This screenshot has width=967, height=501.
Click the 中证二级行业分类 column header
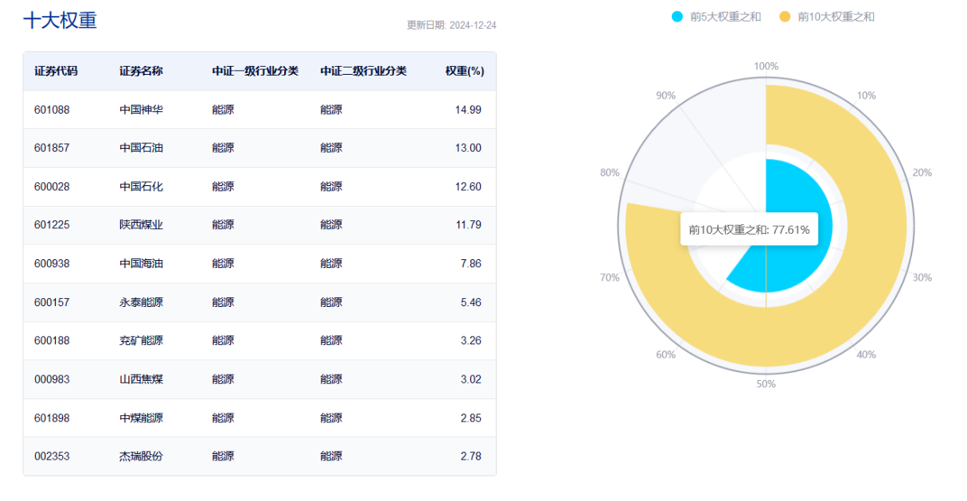[363, 71]
